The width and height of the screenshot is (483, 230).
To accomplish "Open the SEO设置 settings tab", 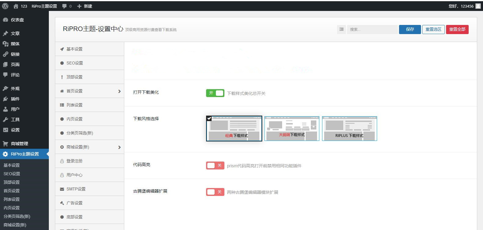I will point(89,63).
